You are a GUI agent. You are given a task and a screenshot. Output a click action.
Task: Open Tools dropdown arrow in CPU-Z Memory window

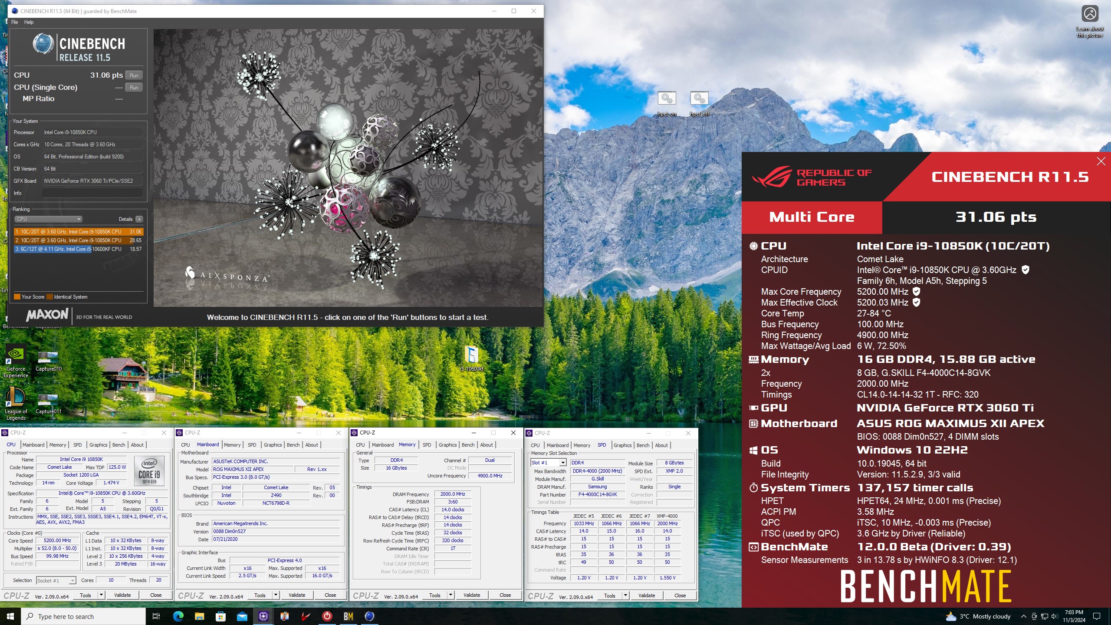pos(450,595)
